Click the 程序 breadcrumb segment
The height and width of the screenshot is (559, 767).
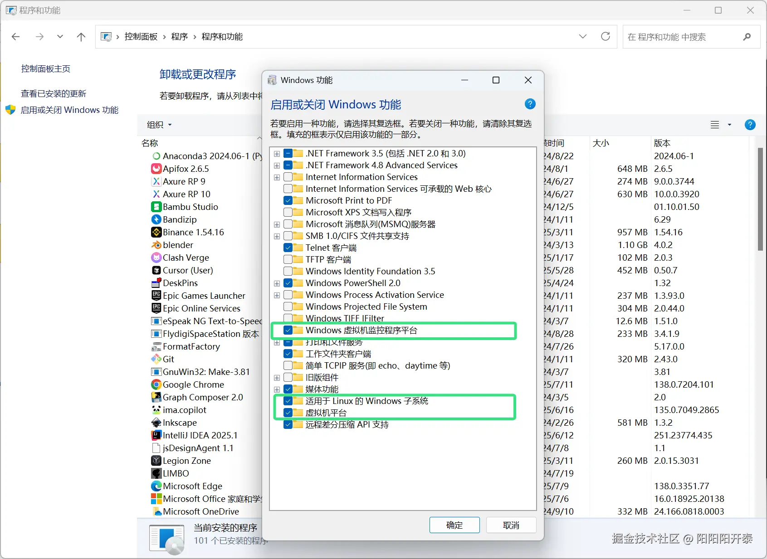[x=180, y=37]
